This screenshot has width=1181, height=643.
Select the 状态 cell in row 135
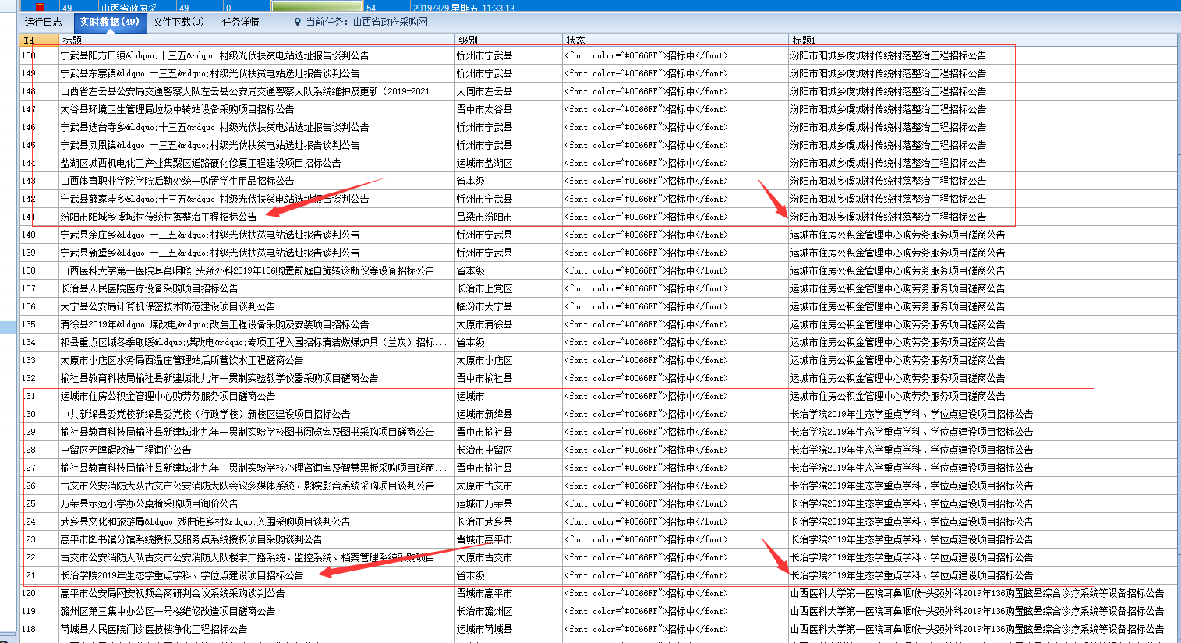click(x=675, y=324)
